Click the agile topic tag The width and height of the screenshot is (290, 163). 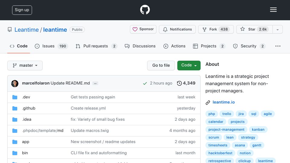(x=268, y=114)
